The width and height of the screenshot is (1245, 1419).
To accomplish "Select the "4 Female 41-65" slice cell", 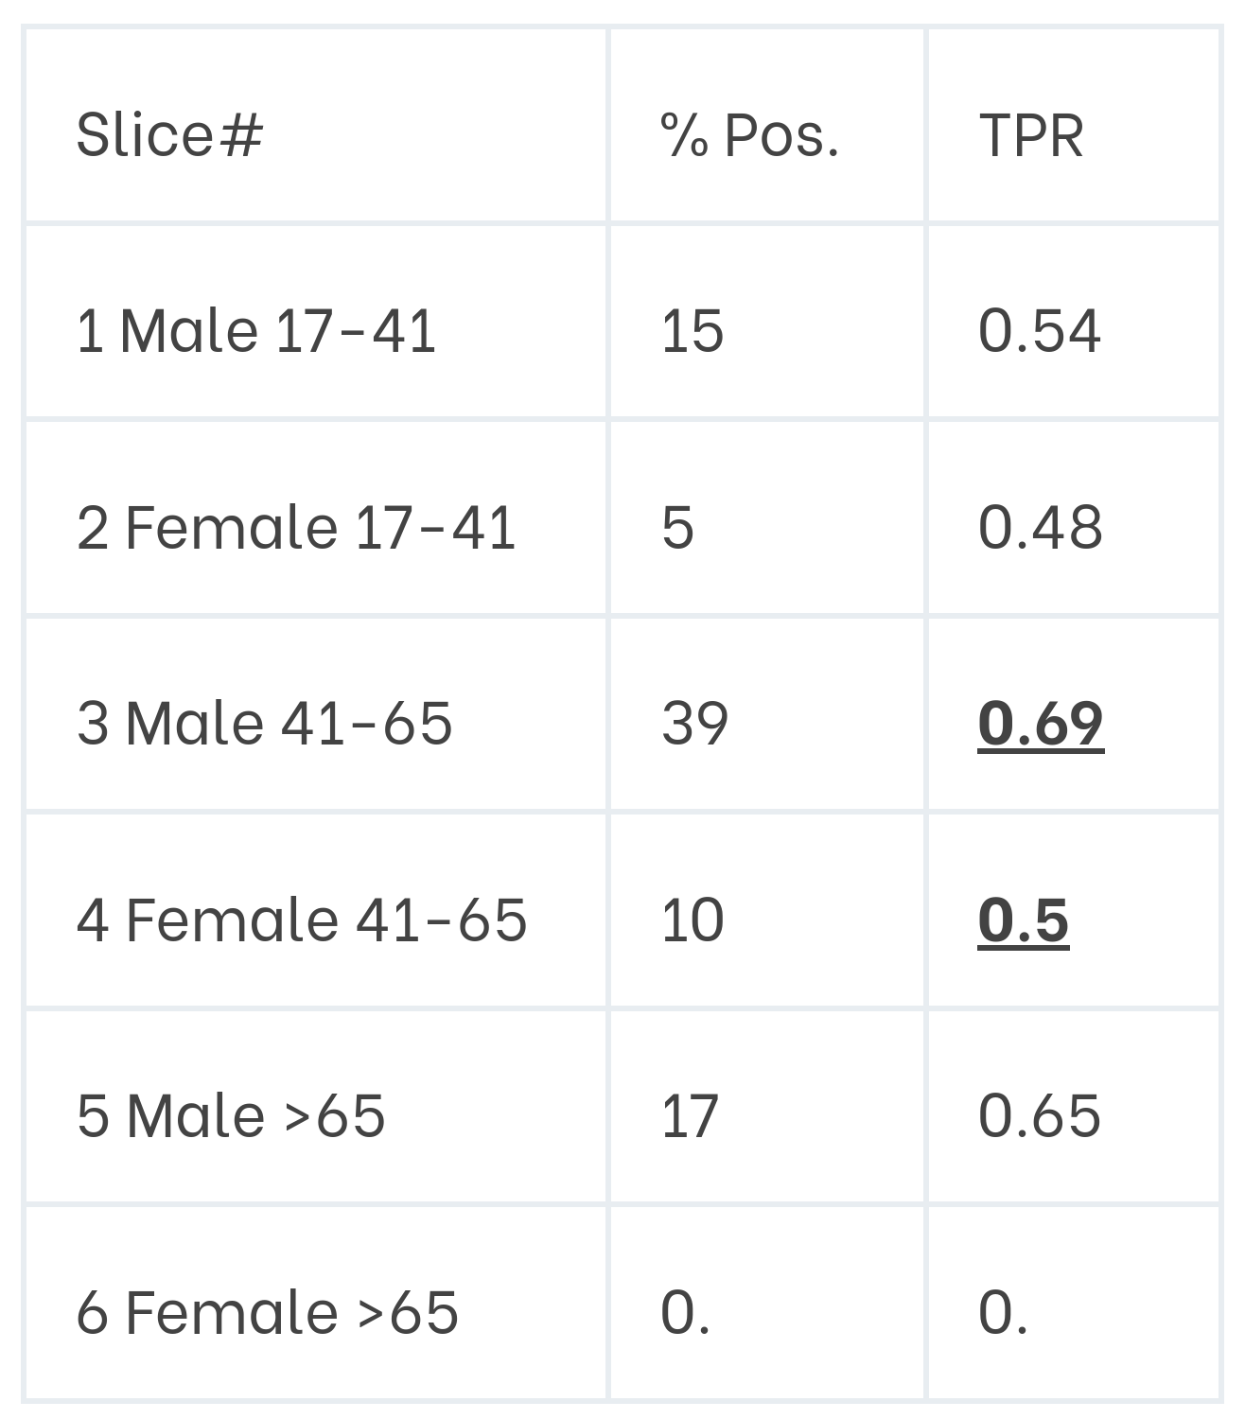I will 301,920.
